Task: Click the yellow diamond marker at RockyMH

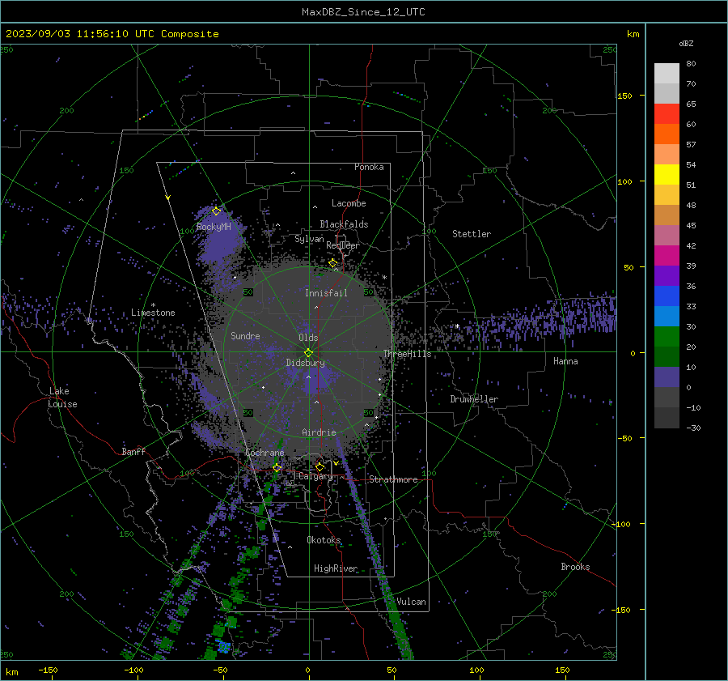Action: tap(216, 211)
